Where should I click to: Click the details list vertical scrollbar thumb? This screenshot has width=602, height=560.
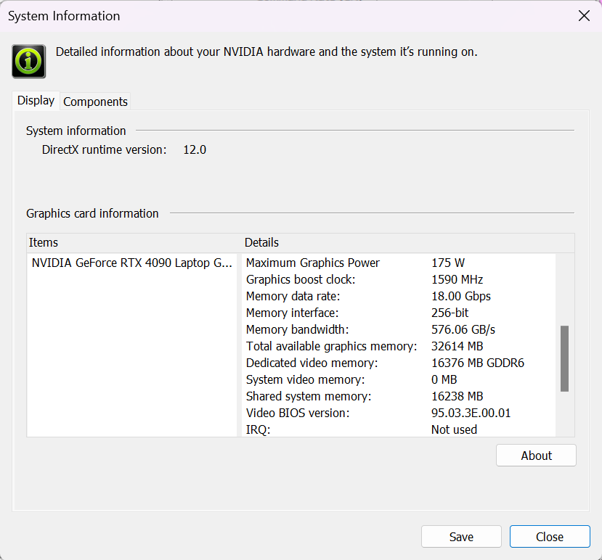564,358
